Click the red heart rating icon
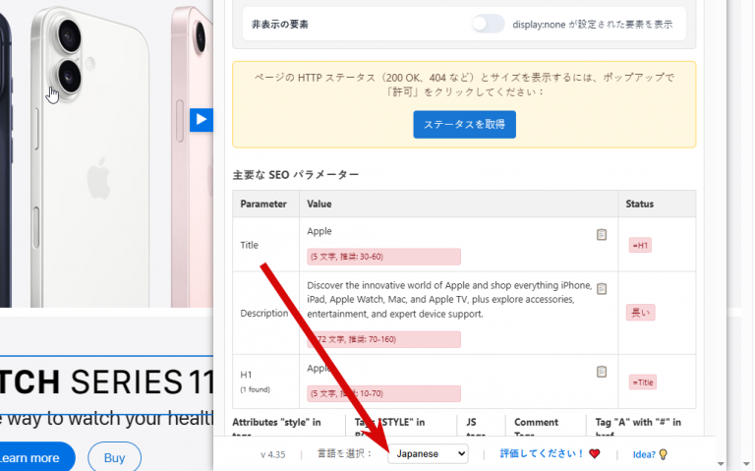Image resolution: width=755 pixels, height=471 pixels. point(595,453)
